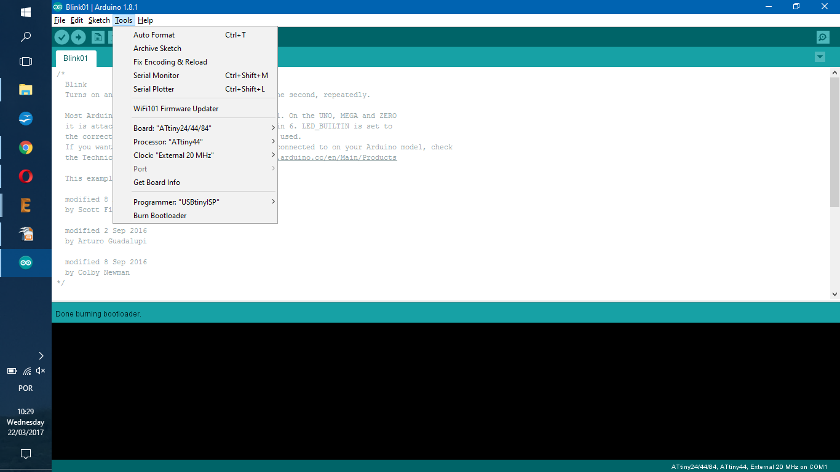Open Windows search magnifier
The height and width of the screenshot is (472, 840).
pos(26,37)
